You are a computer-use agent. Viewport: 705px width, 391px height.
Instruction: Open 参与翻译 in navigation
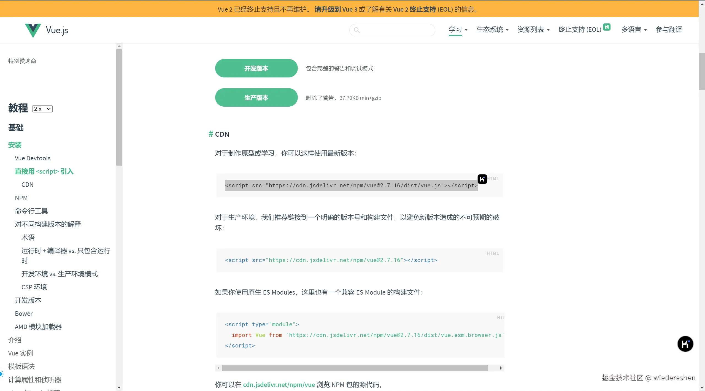tap(669, 29)
